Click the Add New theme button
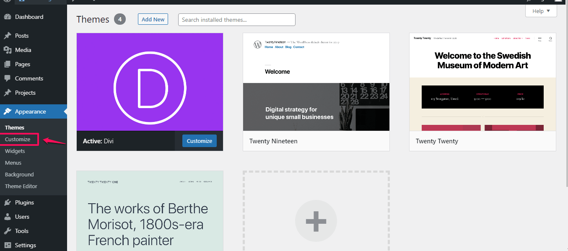The width and height of the screenshot is (568, 251). click(x=153, y=19)
